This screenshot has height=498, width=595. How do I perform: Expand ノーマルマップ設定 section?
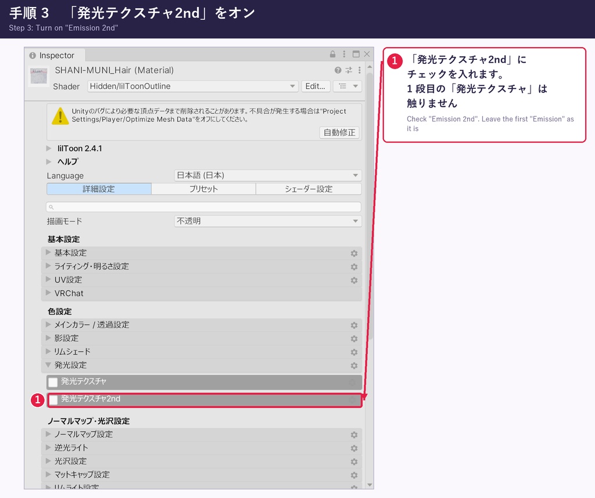pos(202,434)
